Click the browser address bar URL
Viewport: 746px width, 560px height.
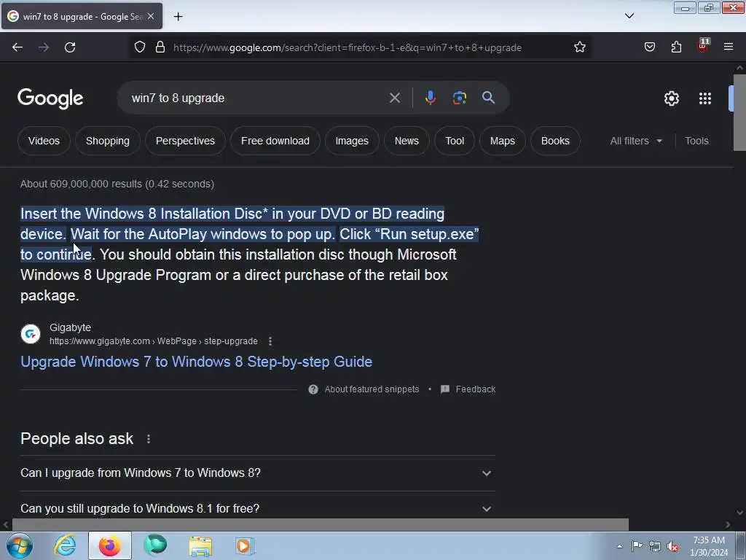coord(348,47)
